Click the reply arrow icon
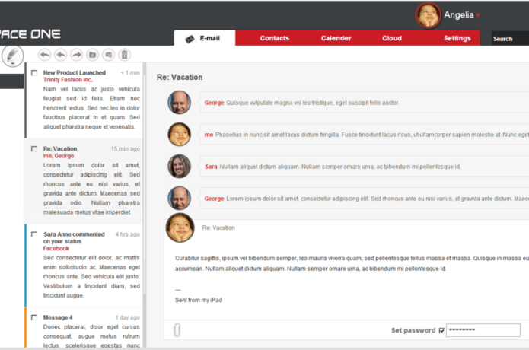The image size is (529, 350). point(44,55)
